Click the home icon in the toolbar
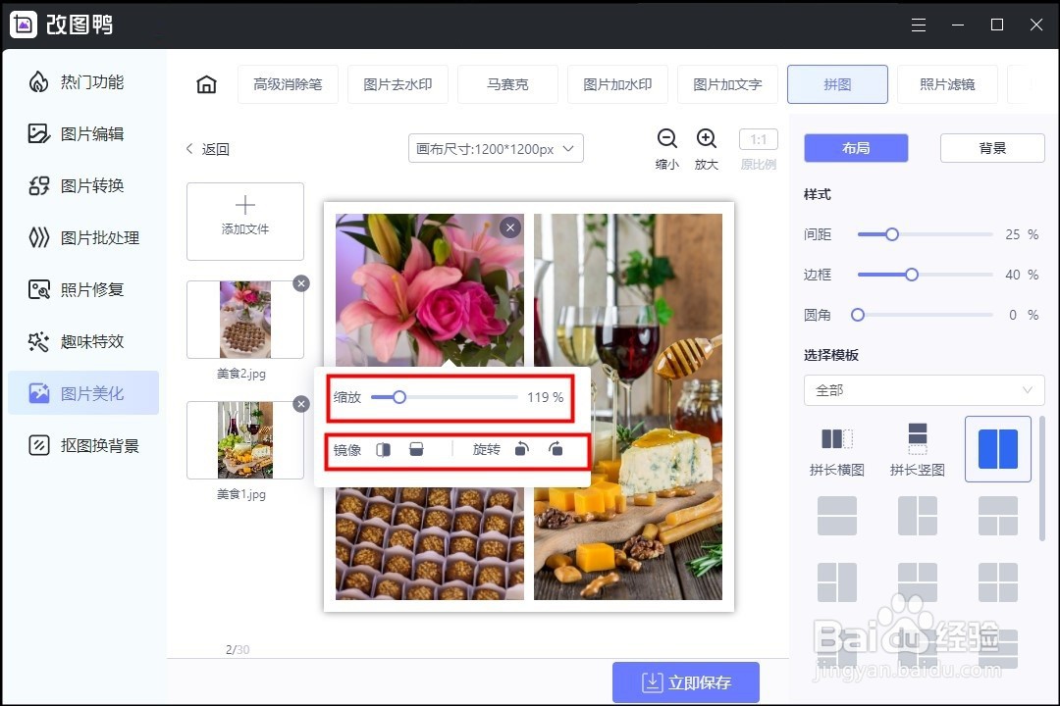1060x706 pixels. [x=205, y=84]
